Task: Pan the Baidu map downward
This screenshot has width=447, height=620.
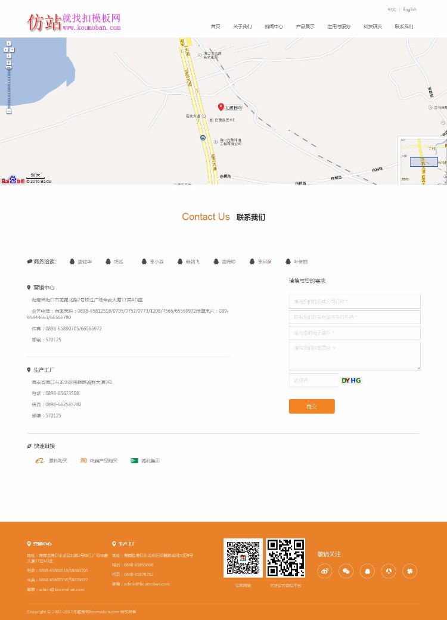Action: (x=9, y=56)
